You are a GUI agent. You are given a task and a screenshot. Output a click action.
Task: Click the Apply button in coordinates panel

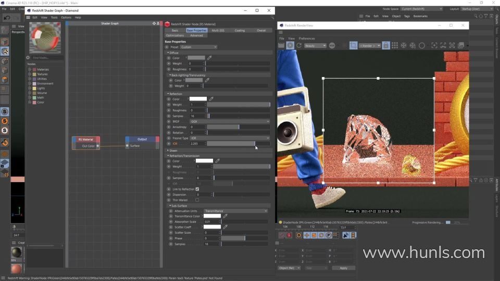point(343,269)
